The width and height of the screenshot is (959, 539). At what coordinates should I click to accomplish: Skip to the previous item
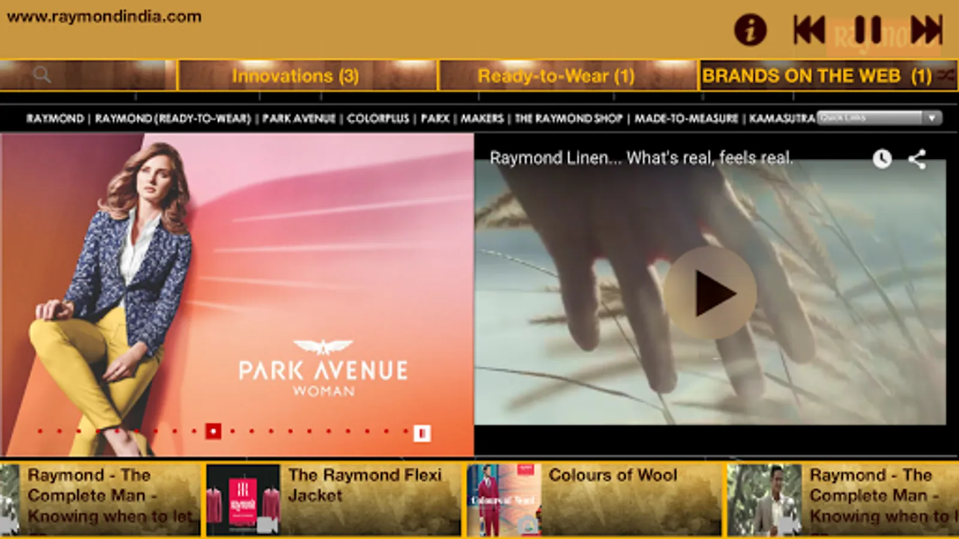tap(809, 29)
